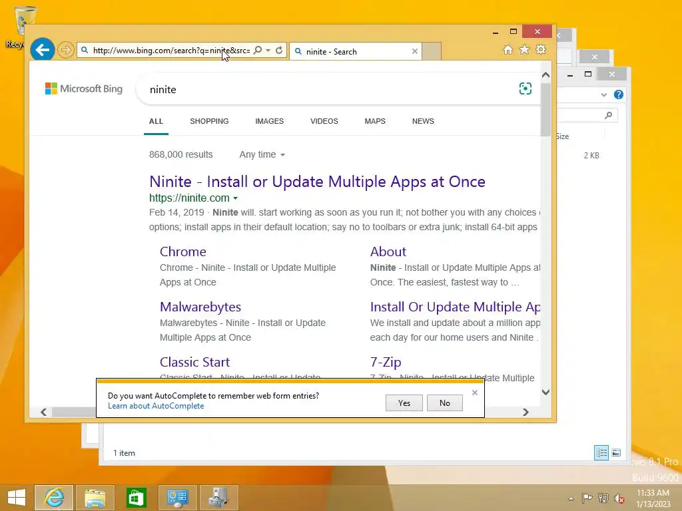
Task: Click the vertical scrollbar up arrow
Action: click(546, 75)
